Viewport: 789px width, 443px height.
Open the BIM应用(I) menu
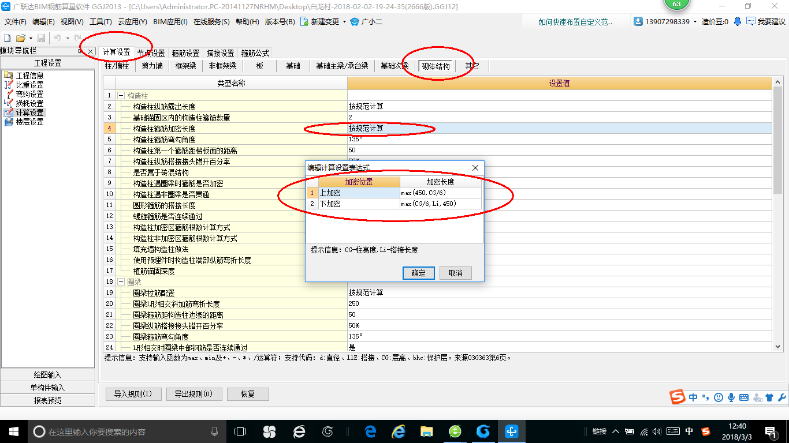click(170, 22)
